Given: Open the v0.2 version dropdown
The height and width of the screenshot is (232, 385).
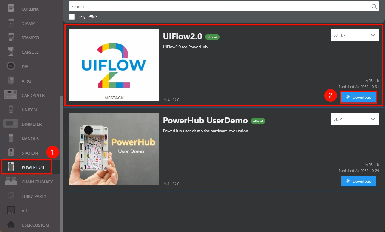Looking at the screenshot, I should (355, 119).
